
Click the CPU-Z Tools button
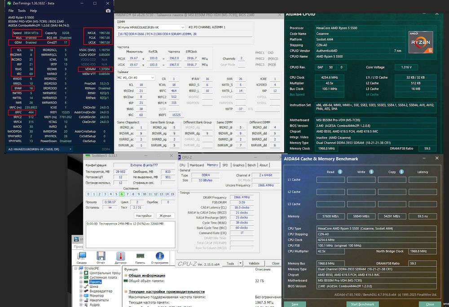(x=230, y=263)
